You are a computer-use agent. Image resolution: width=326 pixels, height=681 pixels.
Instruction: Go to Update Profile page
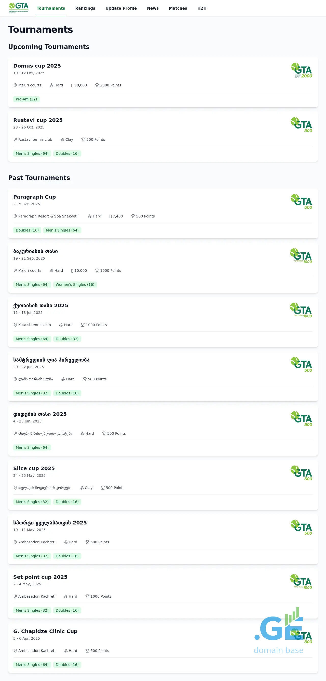[x=121, y=8]
